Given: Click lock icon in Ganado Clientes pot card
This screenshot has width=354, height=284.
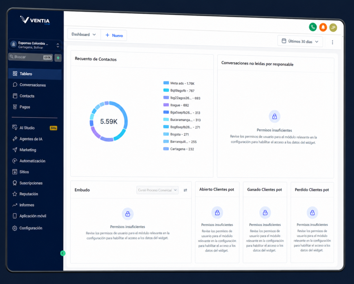Looking at the screenshot, I should (x=265, y=213).
